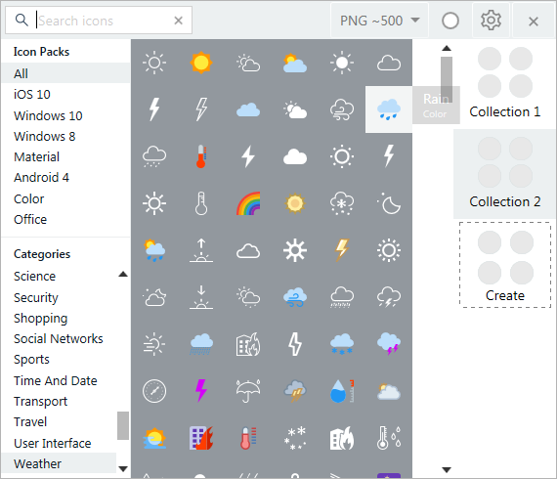Click the magnifying glass search icon
This screenshot has width=557, height=479.
pyautogui.click(x=21, y=21)
